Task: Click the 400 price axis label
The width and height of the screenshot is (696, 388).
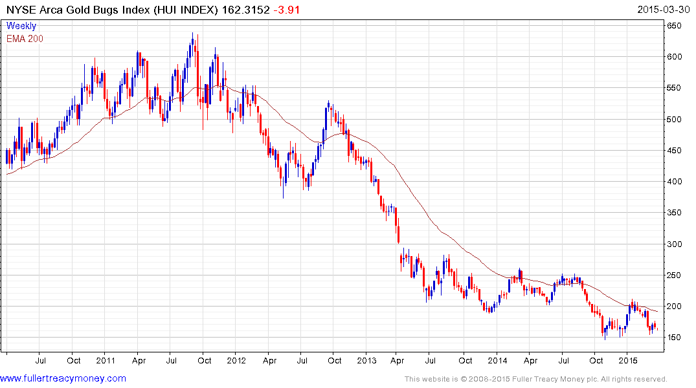Action: pyautogui.click(x=674, y=181)
